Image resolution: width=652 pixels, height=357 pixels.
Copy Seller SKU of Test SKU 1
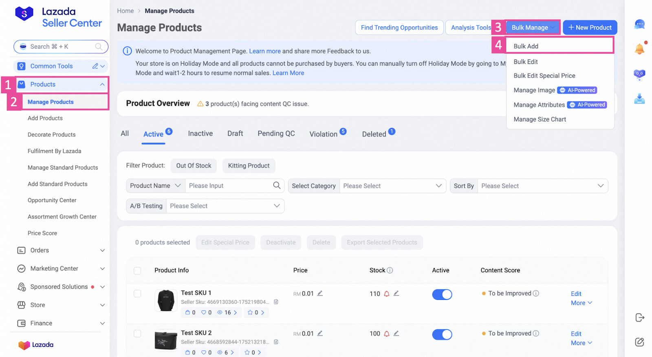276,302
